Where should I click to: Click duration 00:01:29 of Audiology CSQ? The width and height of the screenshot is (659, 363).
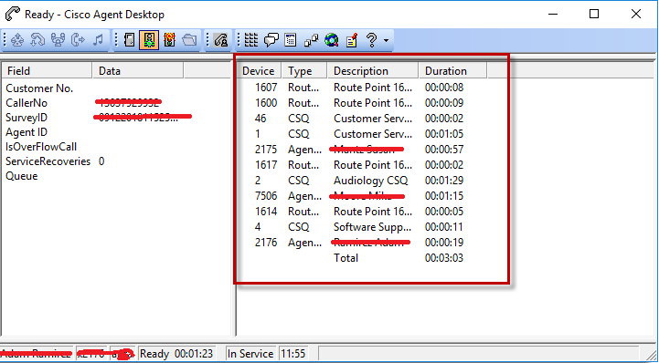[x=444, y=181]
